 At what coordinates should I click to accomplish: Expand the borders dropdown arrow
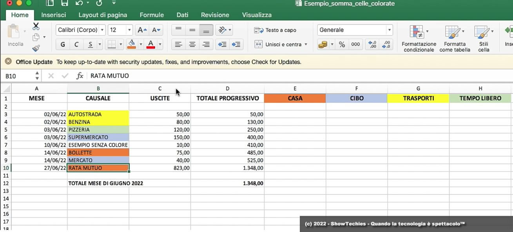coord(121,44)
